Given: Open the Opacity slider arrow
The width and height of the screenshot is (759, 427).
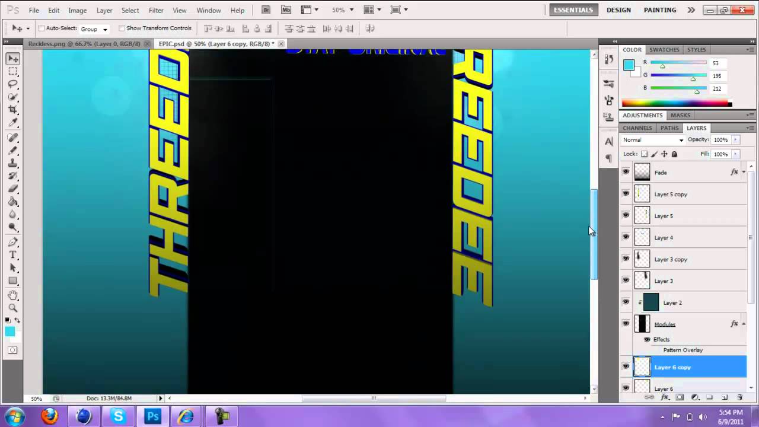Looking at the screenshot, I should [735, 140].
